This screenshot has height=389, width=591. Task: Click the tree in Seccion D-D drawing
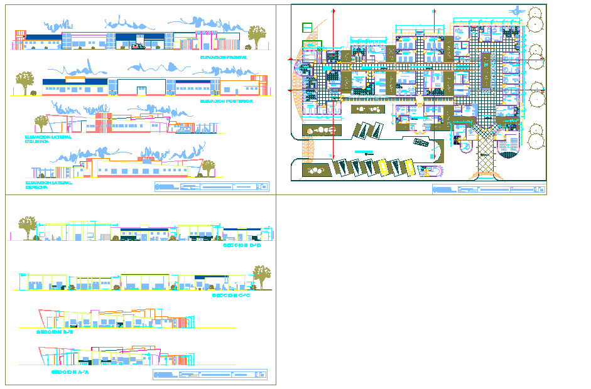(x=27, y=226)
